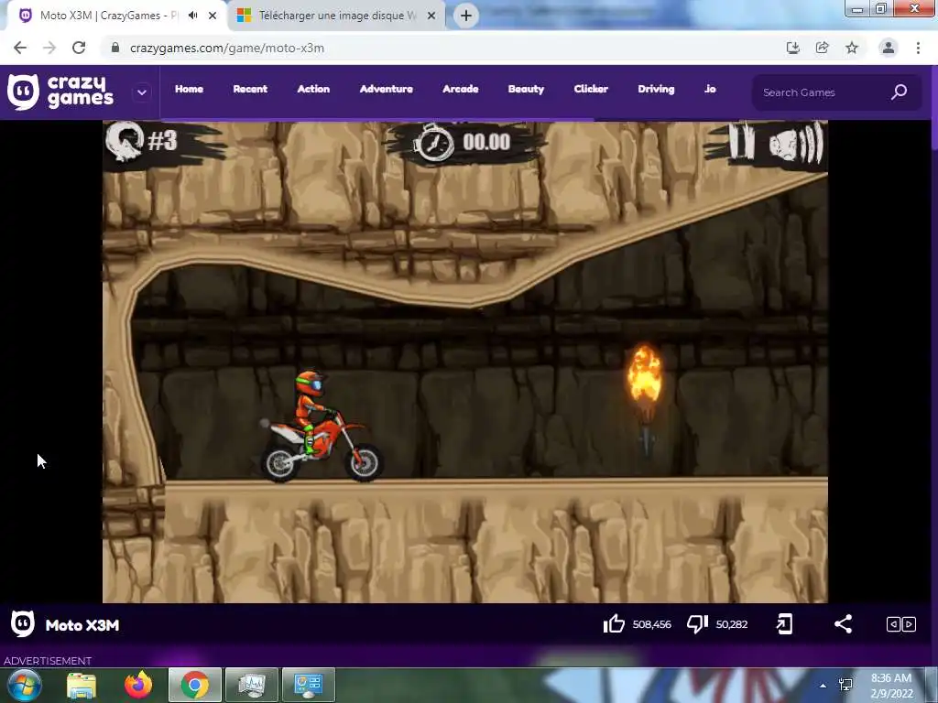Toggle theater mode icon in game bar
938x703 pixels.
tap(901, 624)
